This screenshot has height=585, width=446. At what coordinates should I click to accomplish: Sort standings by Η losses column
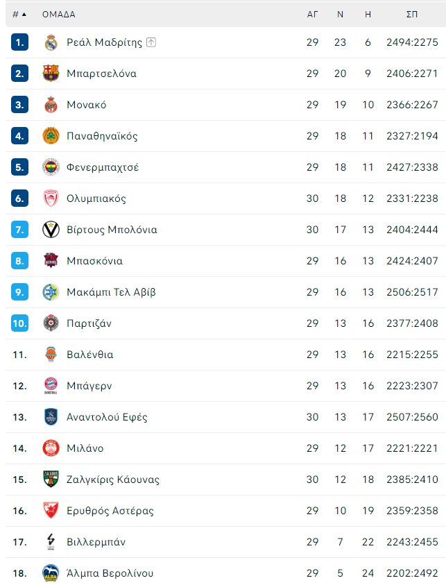(368, 14)
